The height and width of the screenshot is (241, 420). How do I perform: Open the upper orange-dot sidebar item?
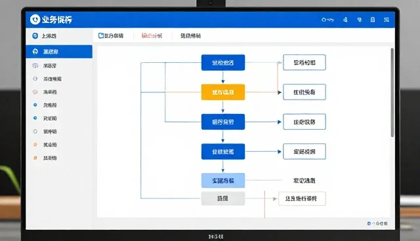(59, 145)
